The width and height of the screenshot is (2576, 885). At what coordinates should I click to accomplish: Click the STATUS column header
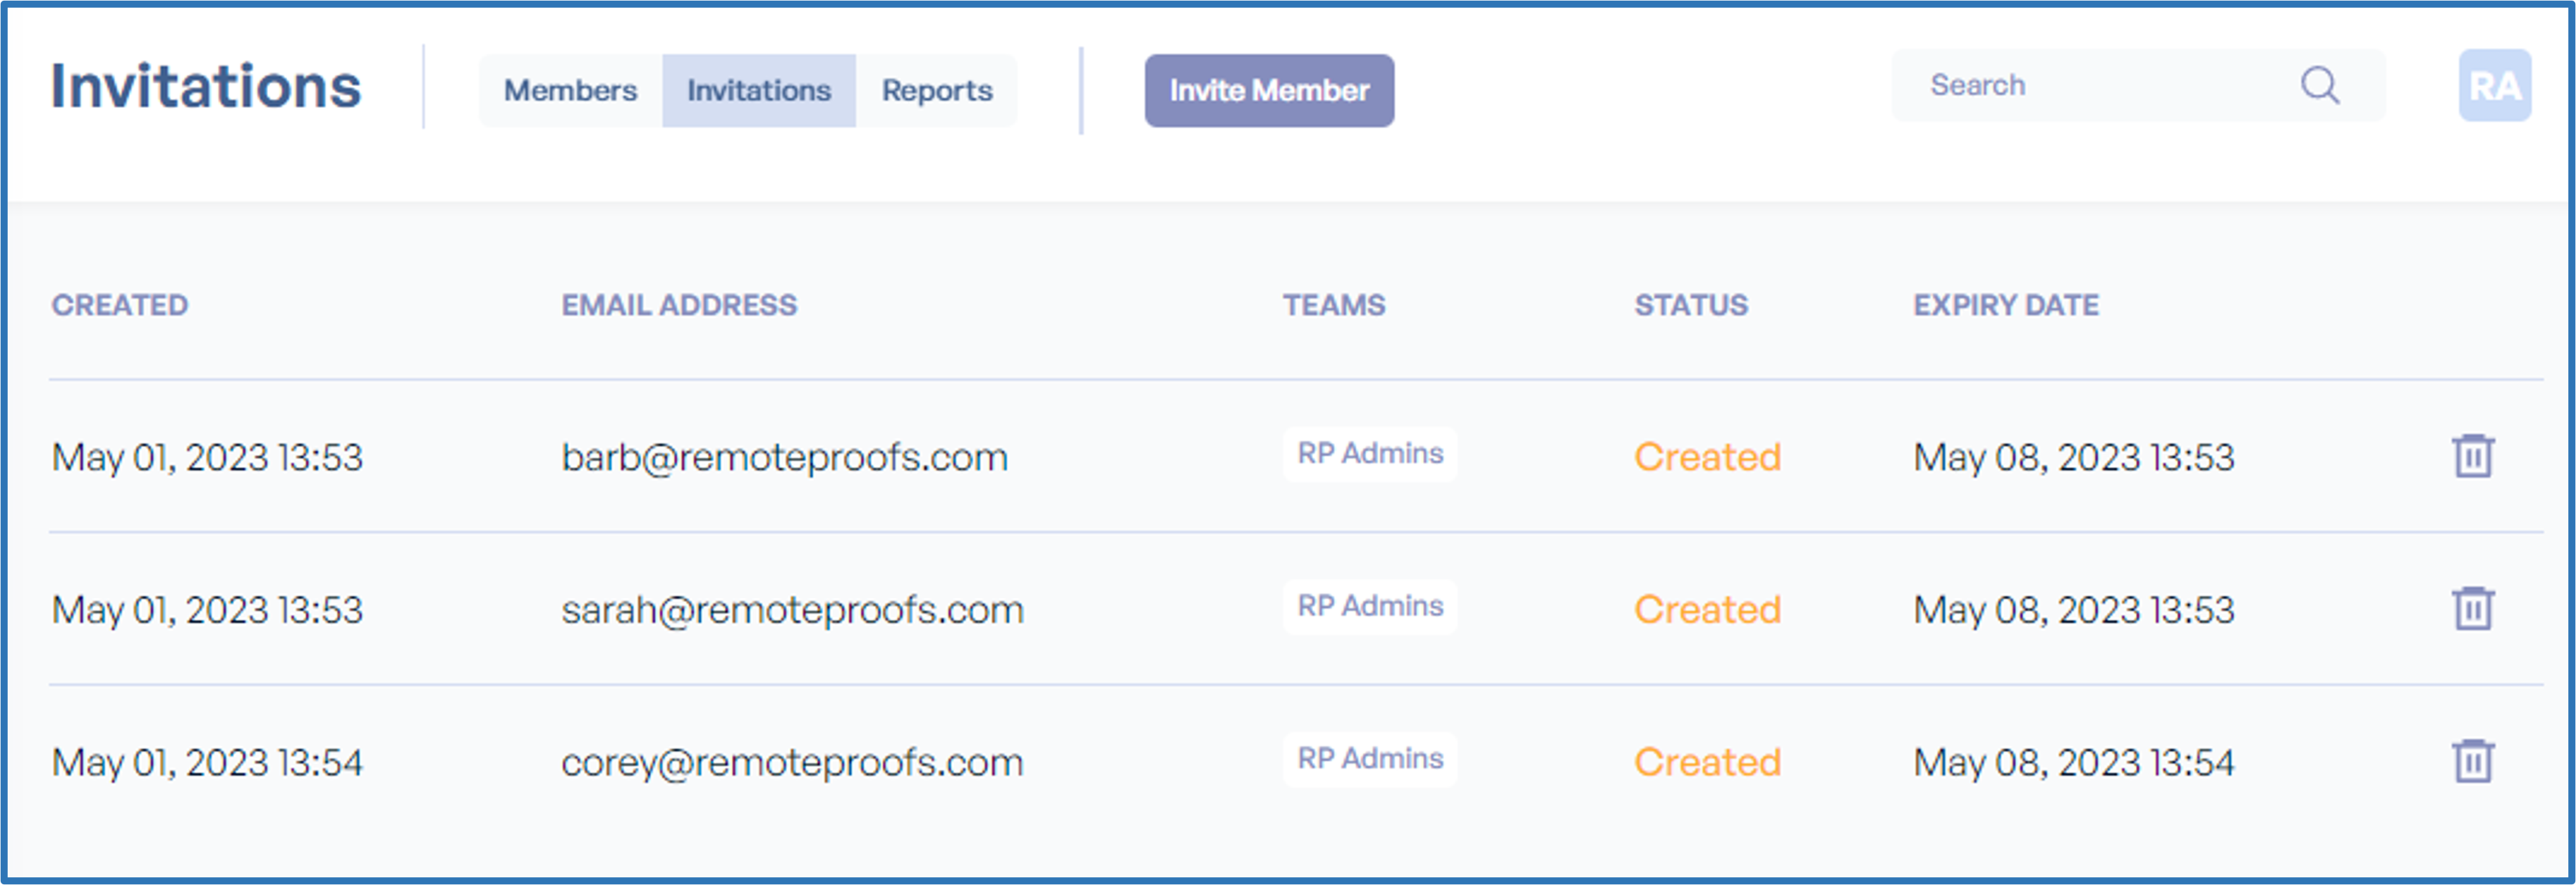tap(1691, 304)
